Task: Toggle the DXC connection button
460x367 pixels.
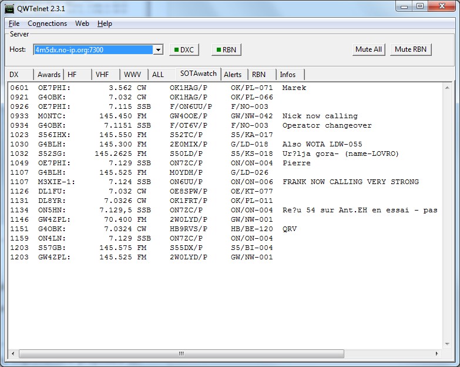Action: 183,50
